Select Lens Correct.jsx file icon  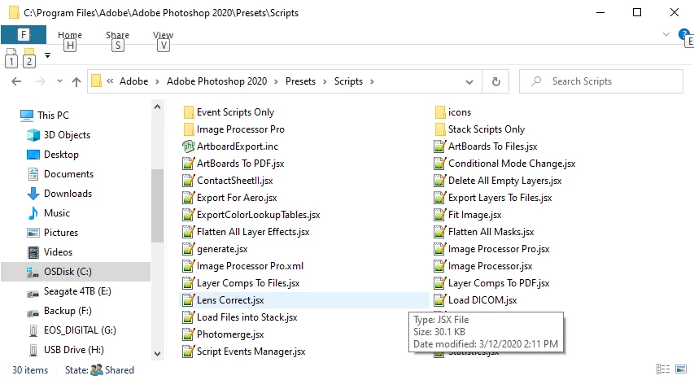189,300
